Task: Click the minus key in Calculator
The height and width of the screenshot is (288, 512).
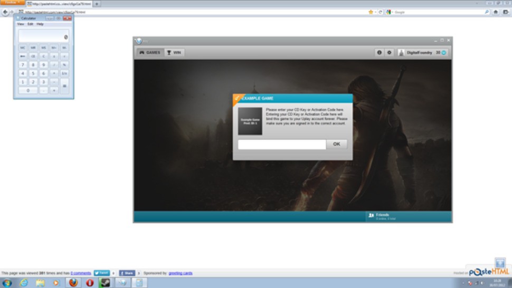Action: (x=54, y=82)
